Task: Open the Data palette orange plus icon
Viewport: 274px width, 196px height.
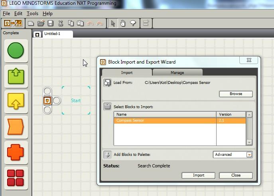Action: (16, 152)
